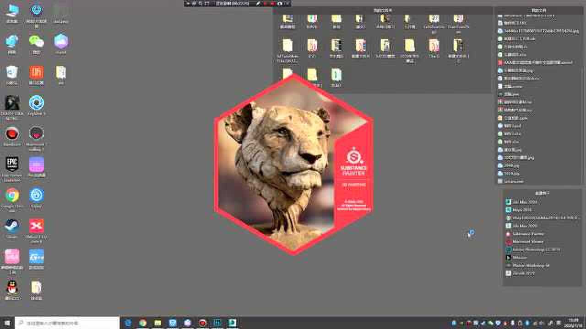The image size is (586, 329).
Task: Open the QQ penguin desktop icon
Action: click(x=12, y=290)
